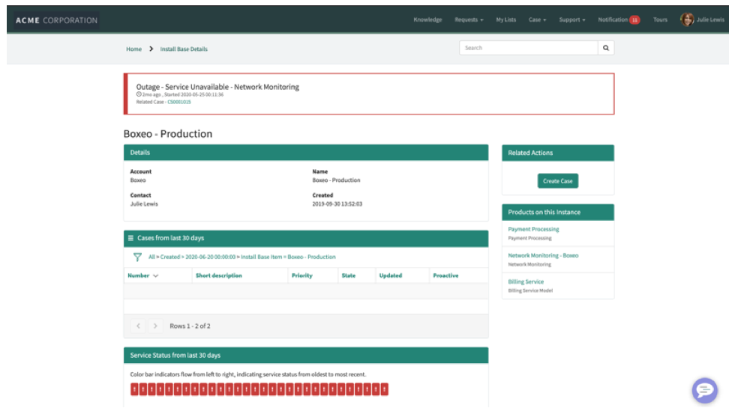Click the Contact value Julie Lewis
Screen dimensions: 738x411
point(144,204)
